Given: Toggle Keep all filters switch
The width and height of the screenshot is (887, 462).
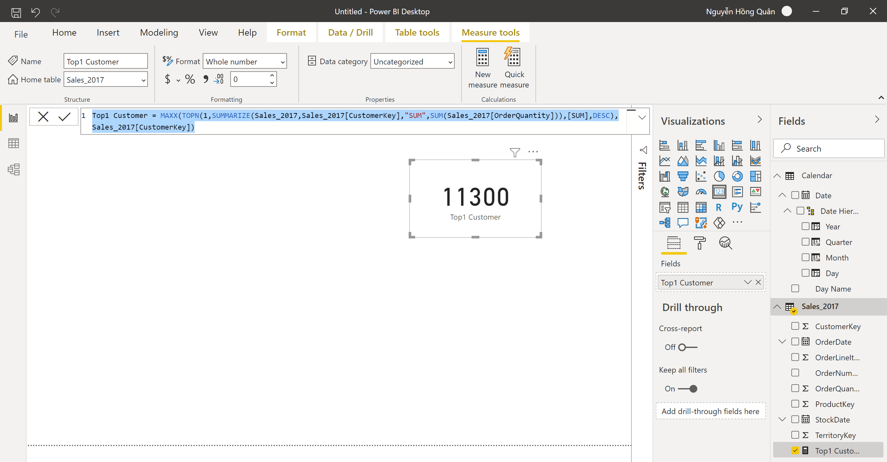Looking at the screenshot, I should coord(688,389).
